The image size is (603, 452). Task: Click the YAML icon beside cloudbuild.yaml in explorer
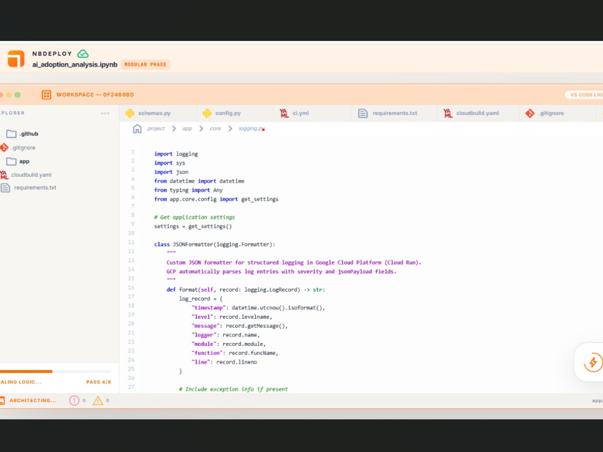click(x=4, y=175)
